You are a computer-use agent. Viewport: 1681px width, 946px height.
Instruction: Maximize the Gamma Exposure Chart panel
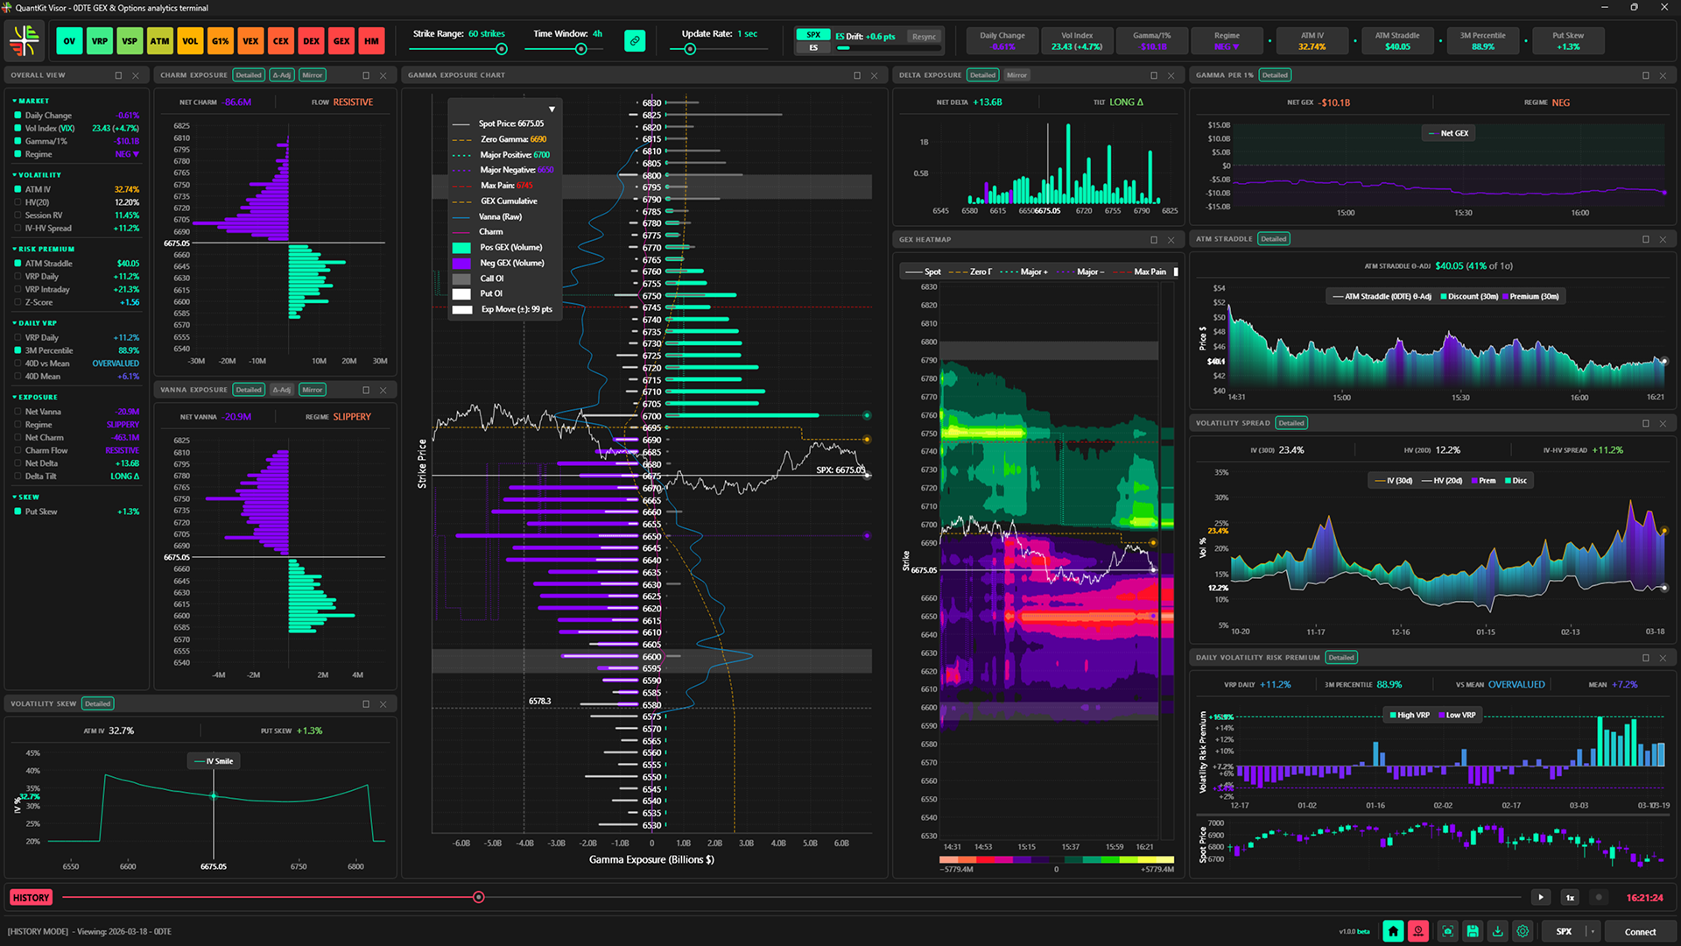[856, 75]
